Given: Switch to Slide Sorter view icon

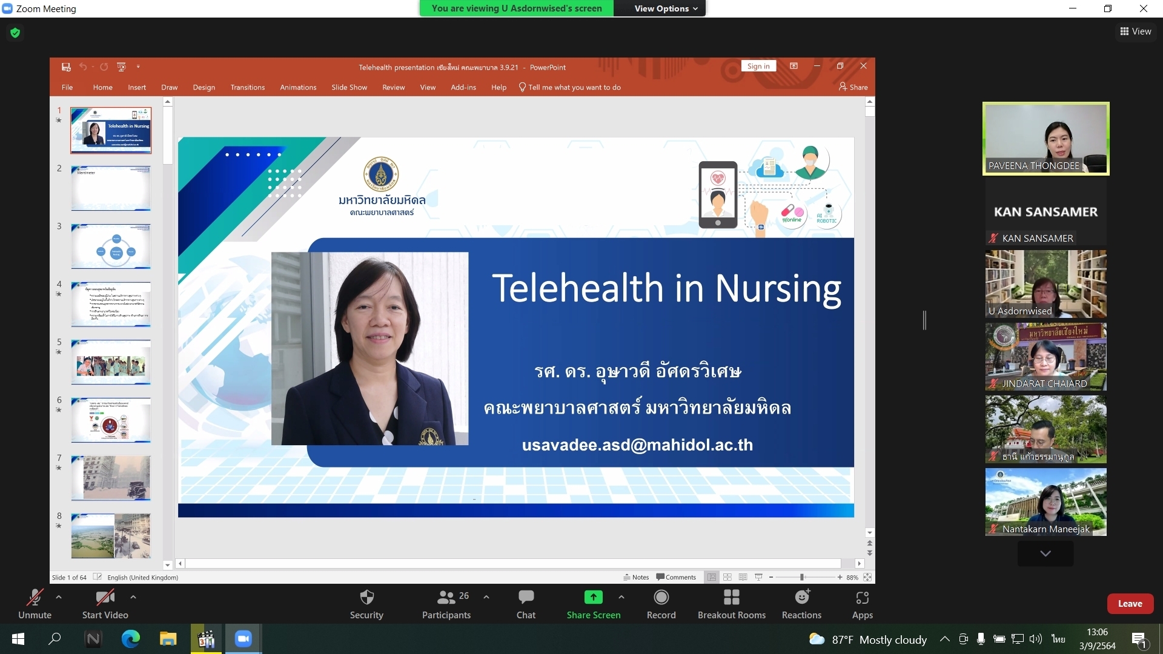Looking at the screenshot, I should 727,577.
